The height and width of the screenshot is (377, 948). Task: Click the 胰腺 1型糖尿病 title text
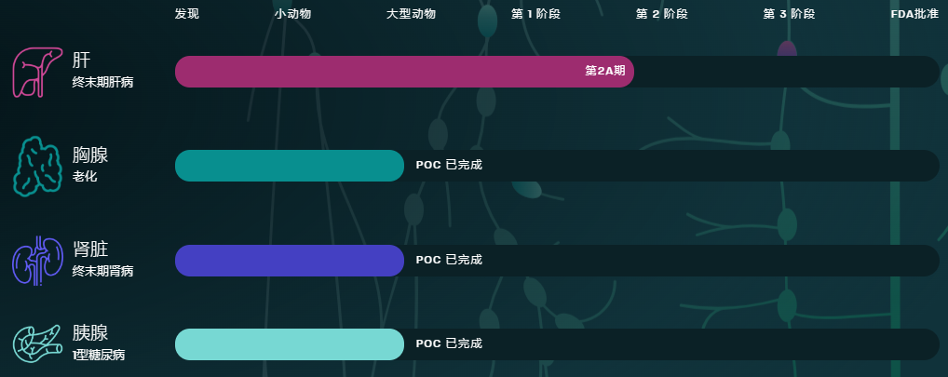pos(99,343)
